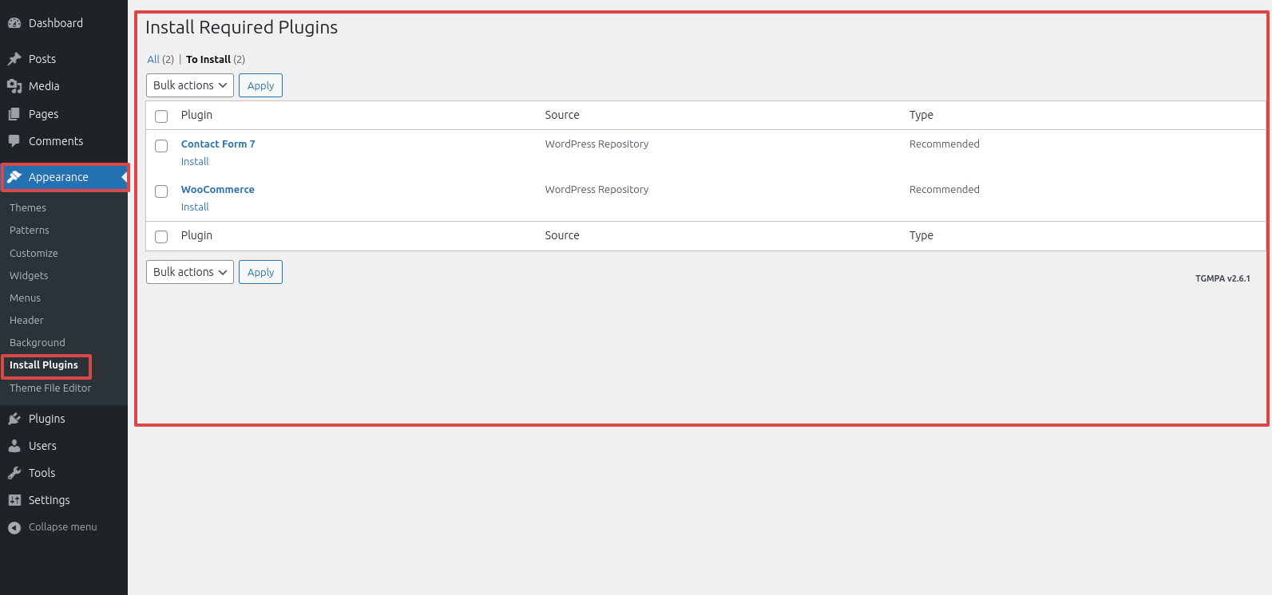Click the Posts pushpin icon
The image size is (1272, 595).
point(14,59)
